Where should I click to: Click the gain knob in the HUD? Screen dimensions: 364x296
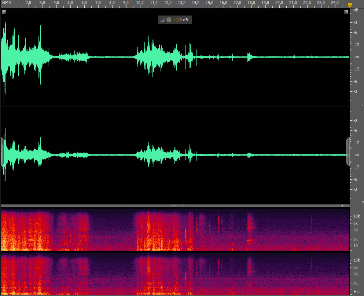click(169, 20)
